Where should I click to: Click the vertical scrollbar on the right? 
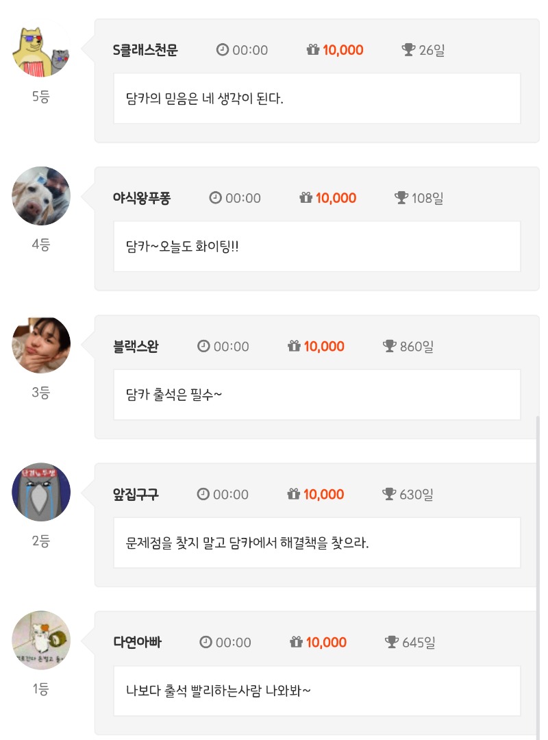point(538,576)
